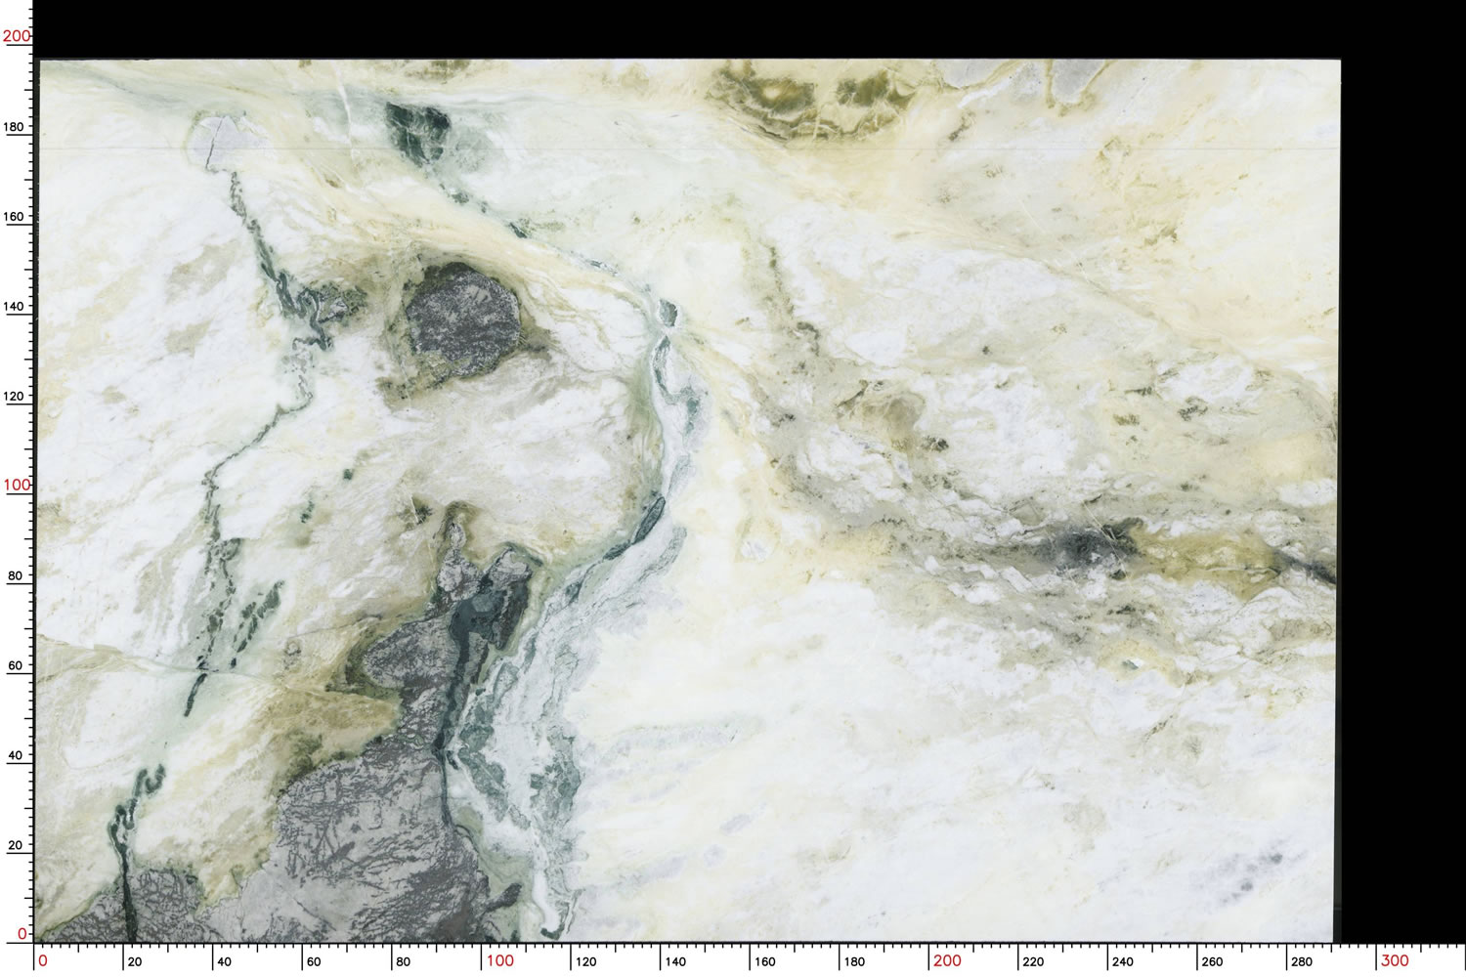
Task: Click the 240 label on the horizontal ruler
Action: point(1123,961)
